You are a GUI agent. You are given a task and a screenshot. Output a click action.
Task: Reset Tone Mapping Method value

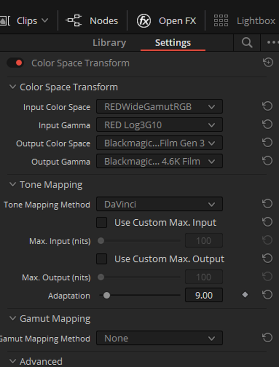[x=267, y=204]
